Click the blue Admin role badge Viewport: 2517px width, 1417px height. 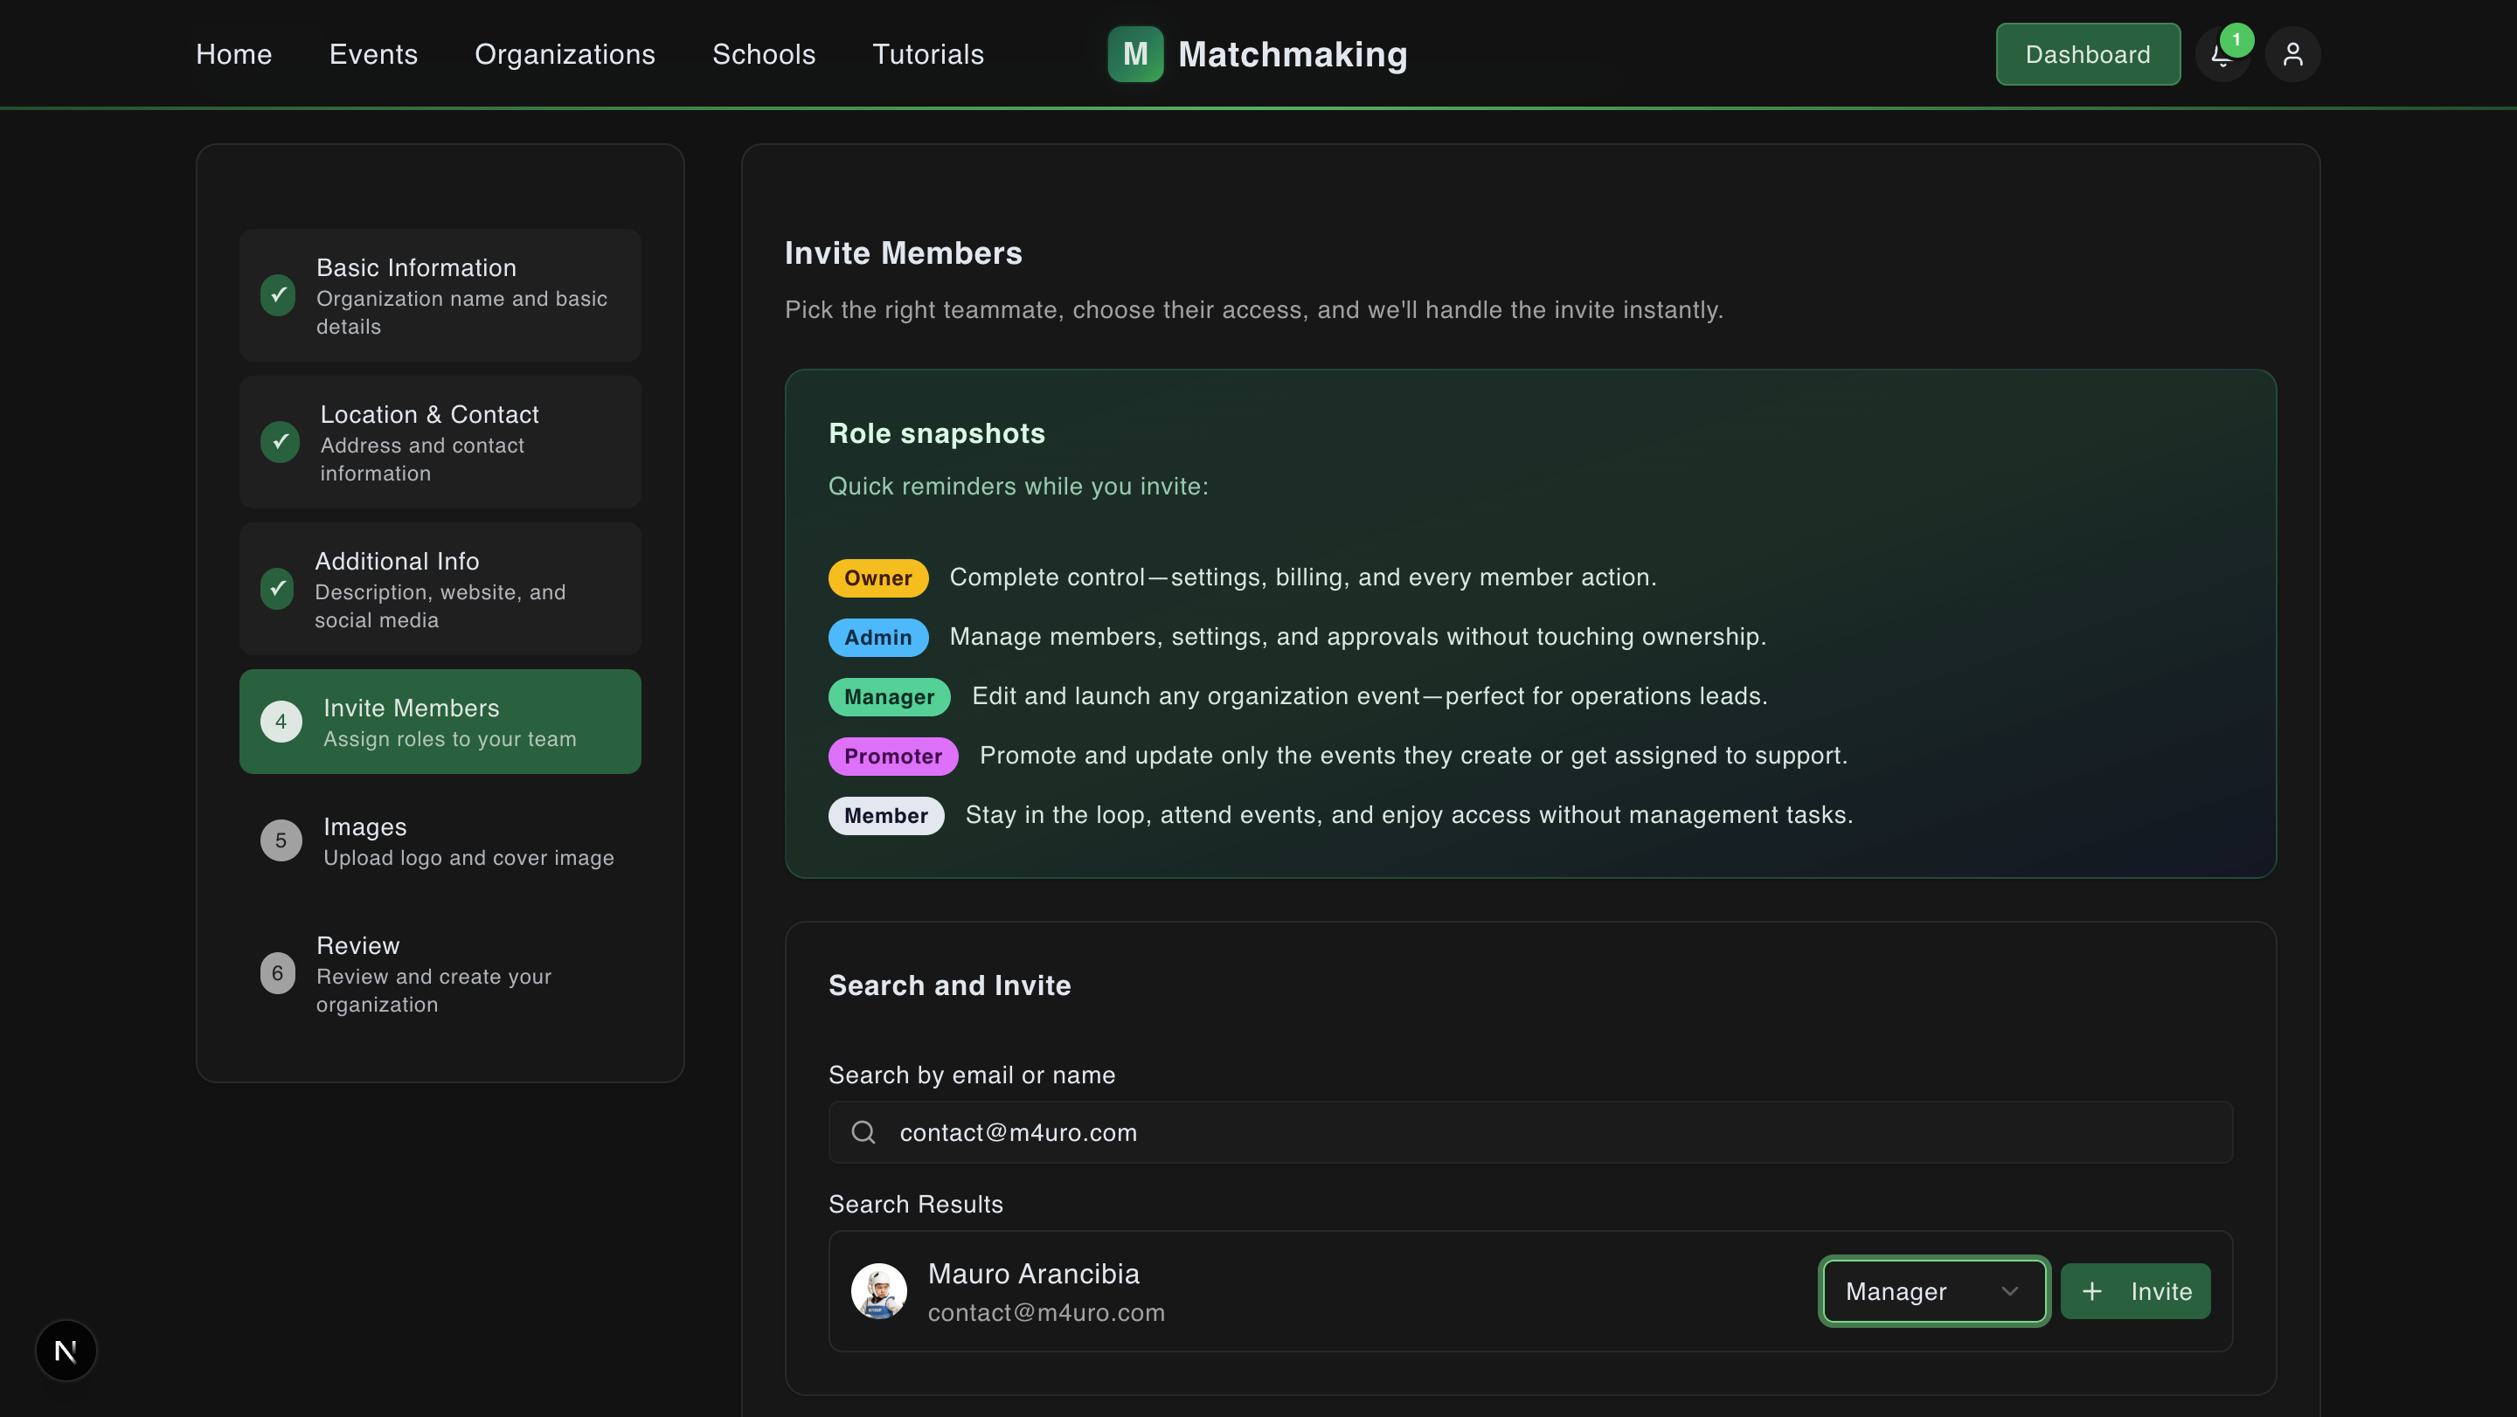pos(878,638)
